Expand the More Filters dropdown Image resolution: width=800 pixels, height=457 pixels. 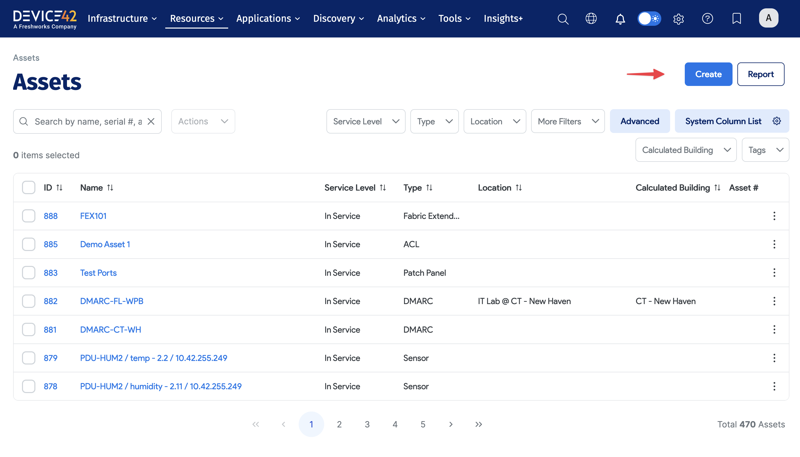[x=568, y=121]
